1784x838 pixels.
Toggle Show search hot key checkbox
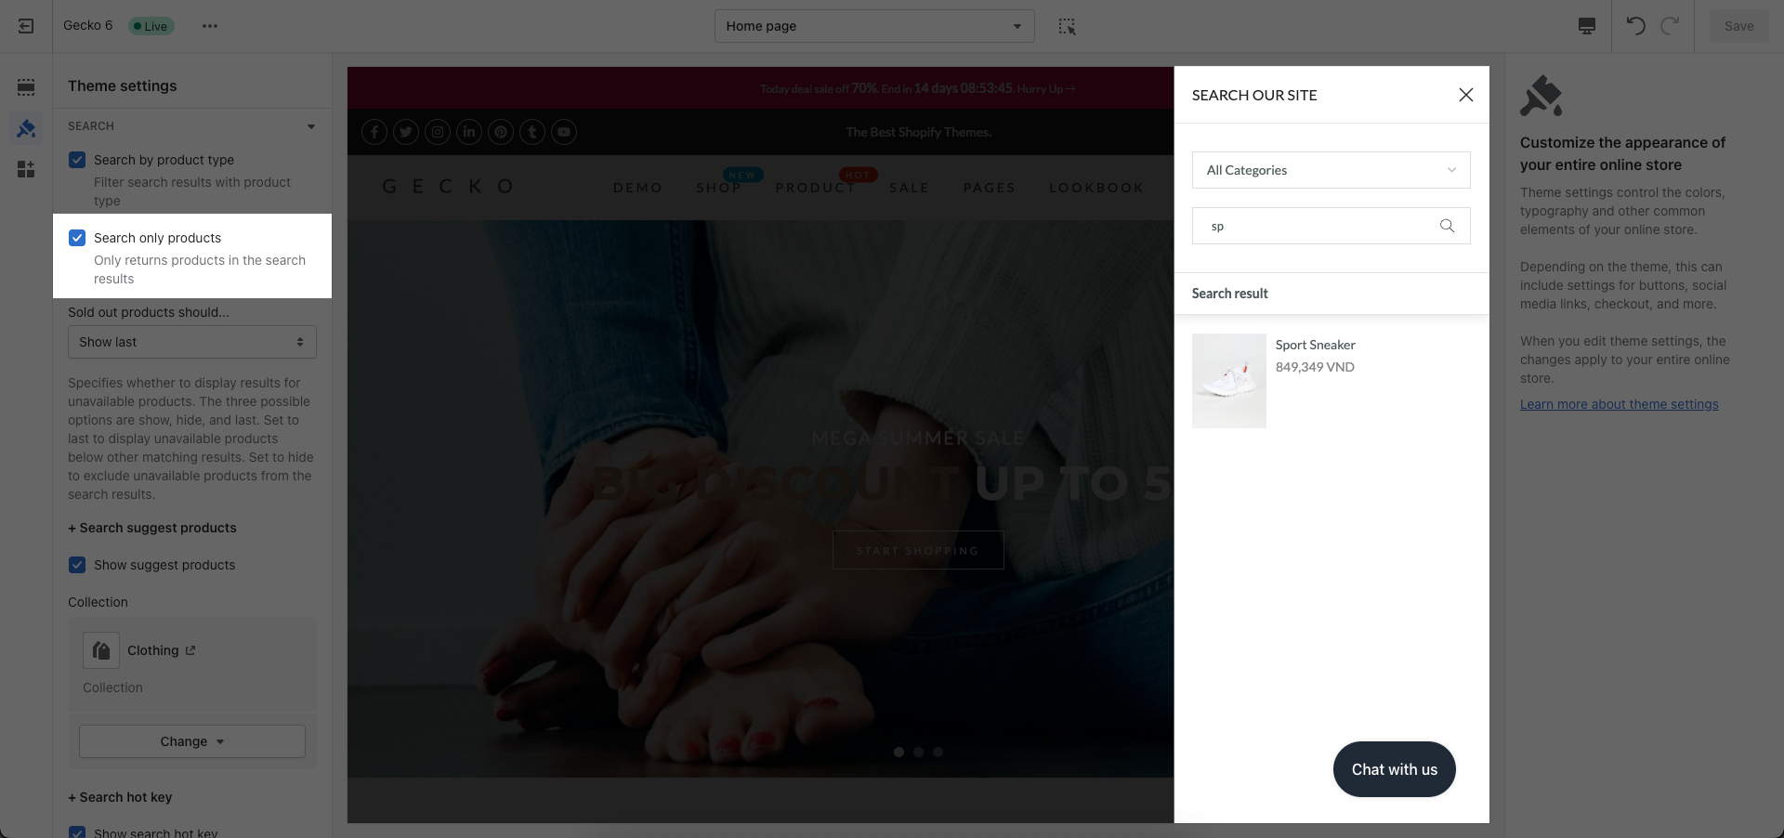[x=77, y=832]
